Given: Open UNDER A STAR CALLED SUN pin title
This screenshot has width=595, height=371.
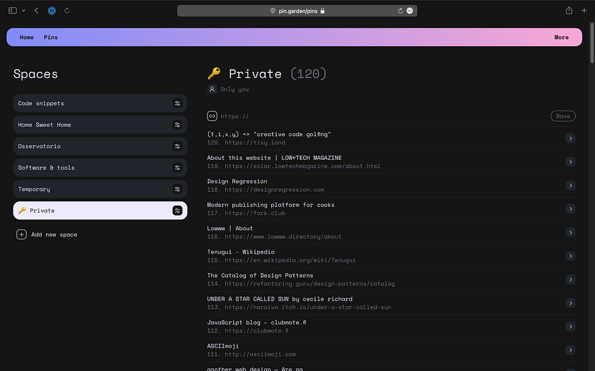Looking at the screenshot, I should pyautogui.click(x=280, y=299).
